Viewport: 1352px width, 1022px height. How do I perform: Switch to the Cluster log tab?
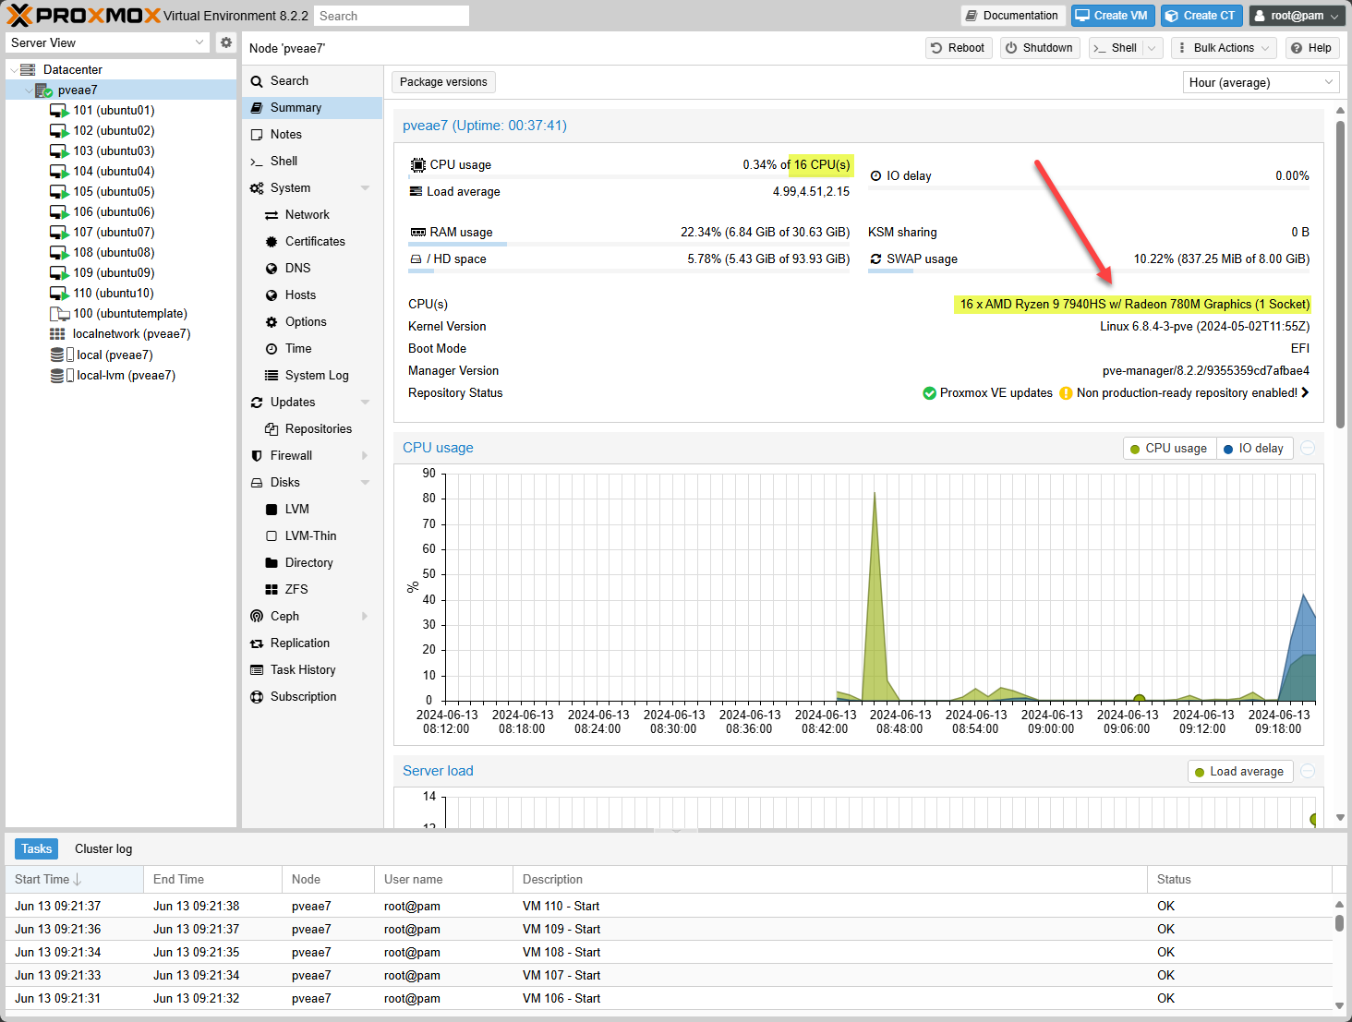point(103,849)
